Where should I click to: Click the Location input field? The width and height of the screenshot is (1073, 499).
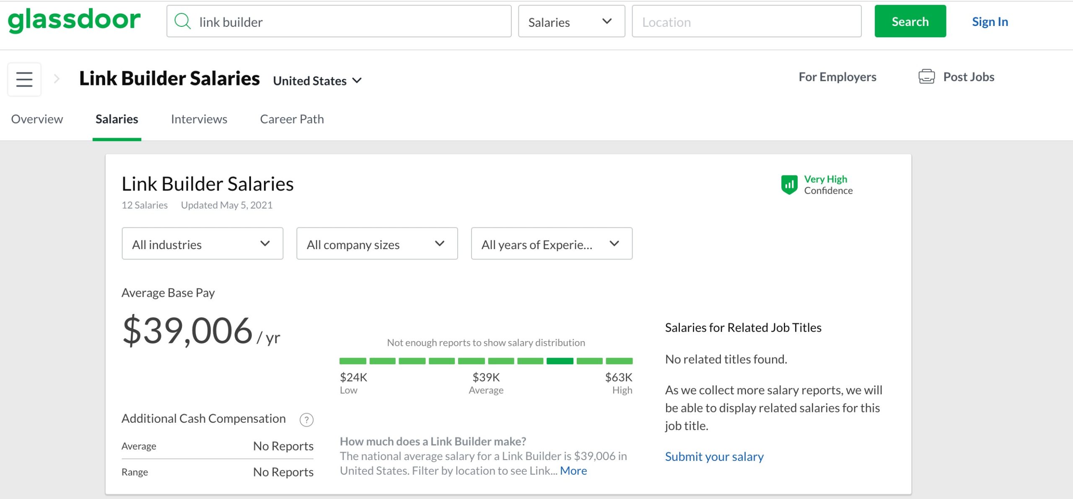pyautogui.click(x=746, y=21)
